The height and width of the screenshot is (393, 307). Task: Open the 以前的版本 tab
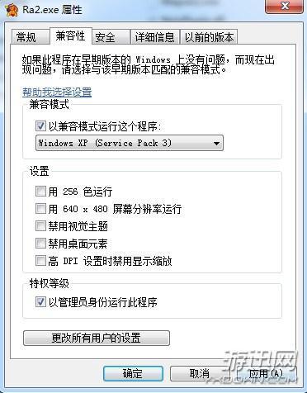pos(209,37)
